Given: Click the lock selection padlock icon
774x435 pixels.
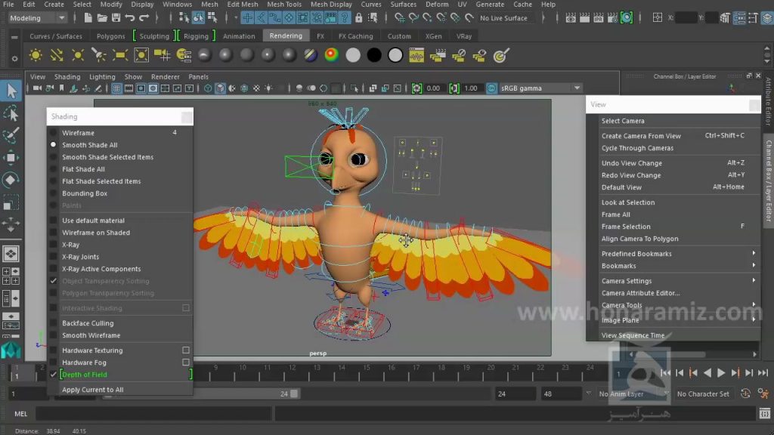Looking at the screenshot, I should (x=359, y=18).
